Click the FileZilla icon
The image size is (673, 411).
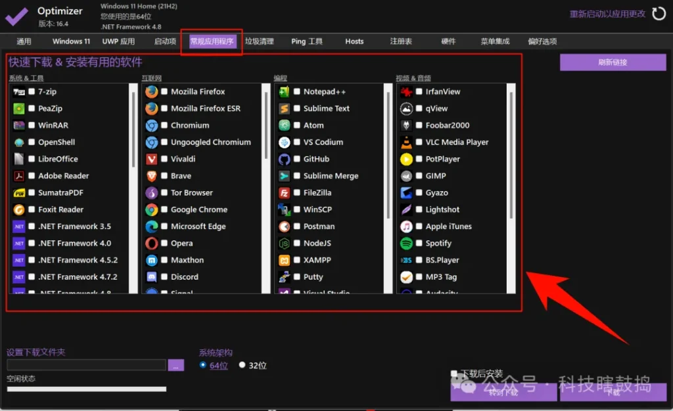coord(284,193)
